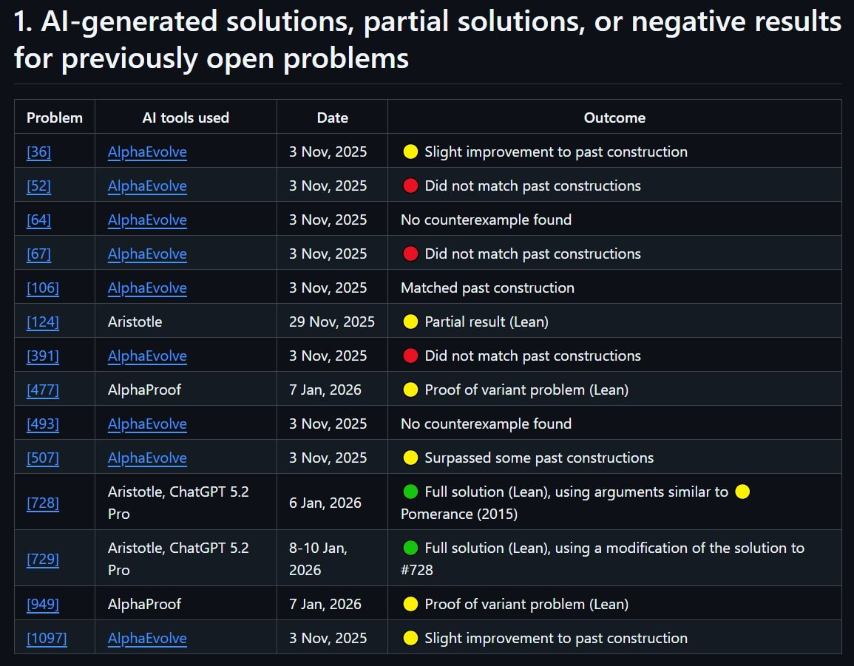
Task: Click the Outcome column header
Action: tap(614, 118)
